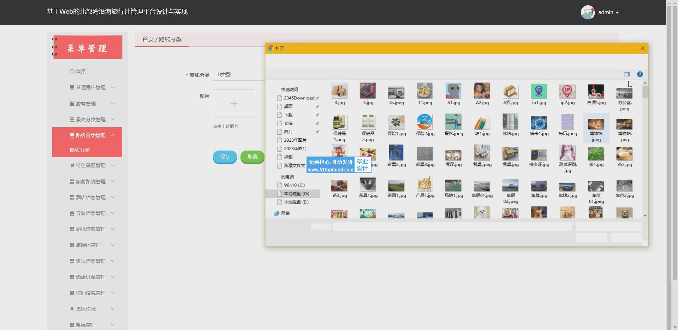Select the 保健品1.png file
Screen dimensions: 678x330
[x=339, y=128]
